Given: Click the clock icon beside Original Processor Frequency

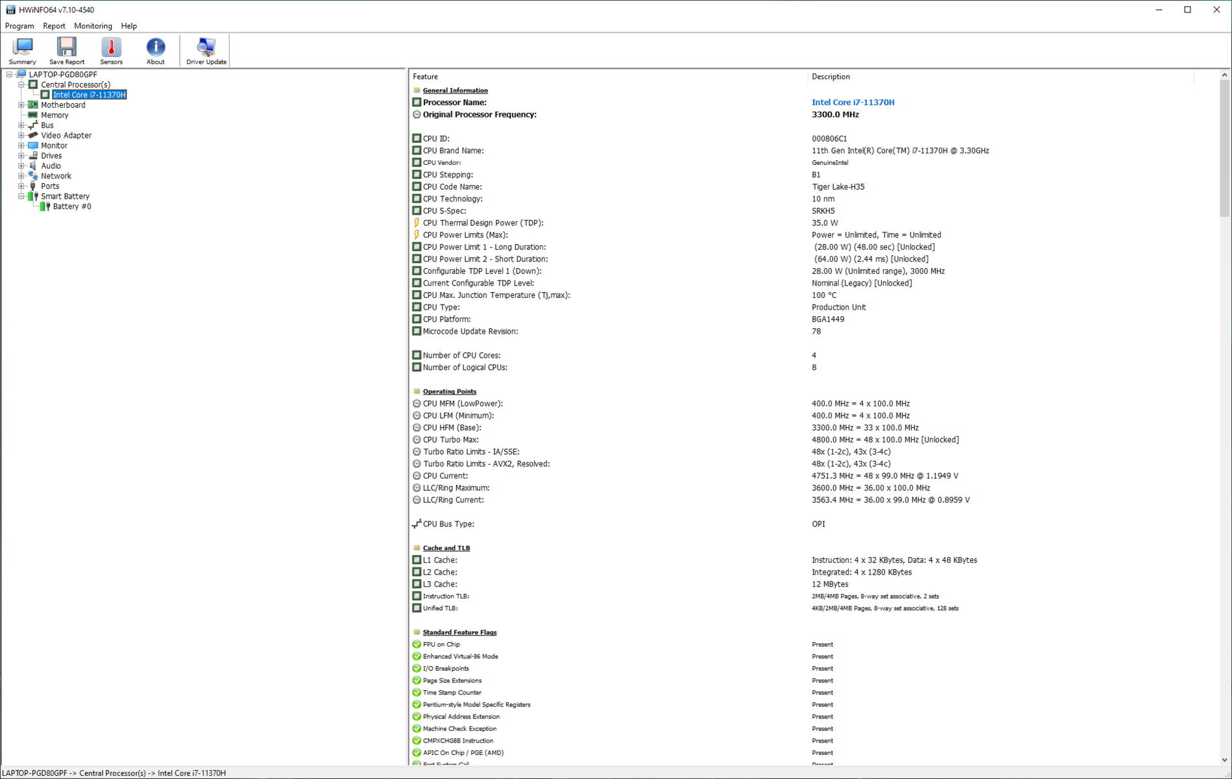Looking at the screenshot, I should pyautogui.click(x=417, y=114).
